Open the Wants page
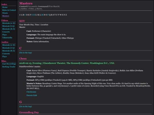 5,13
